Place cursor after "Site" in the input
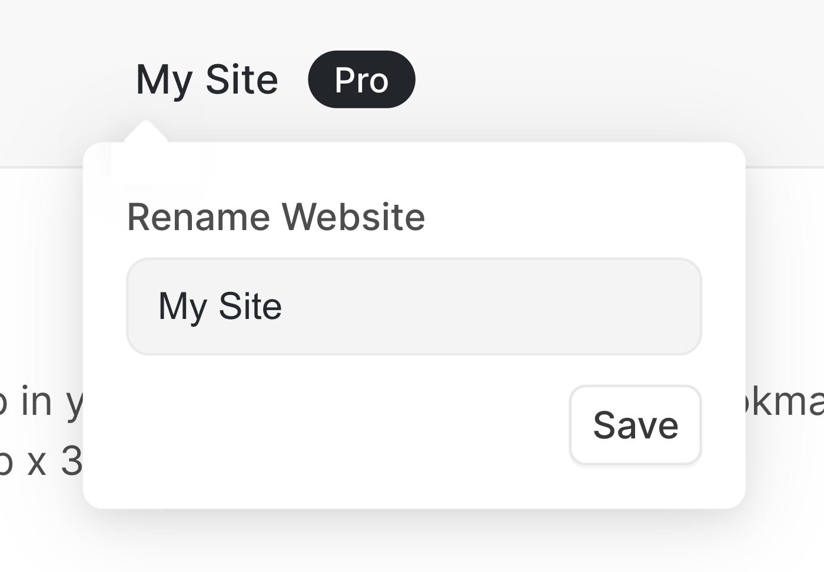The image size is (824, 572). click(284, 307)
